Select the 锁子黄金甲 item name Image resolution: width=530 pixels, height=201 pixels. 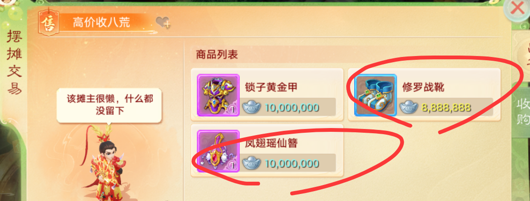(271, 88)
